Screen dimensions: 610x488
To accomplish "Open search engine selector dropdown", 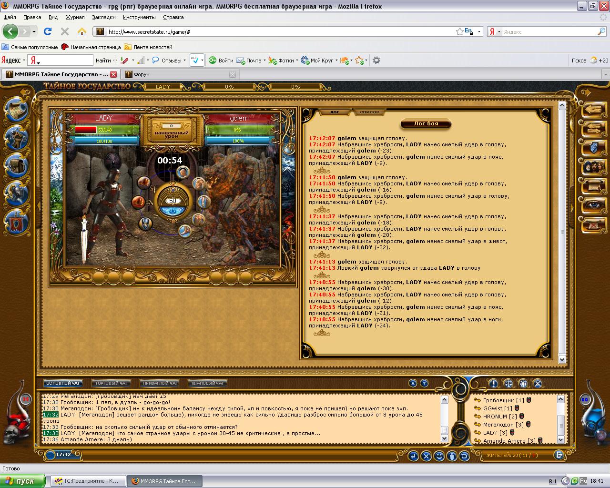I will (x=494, y=31).
